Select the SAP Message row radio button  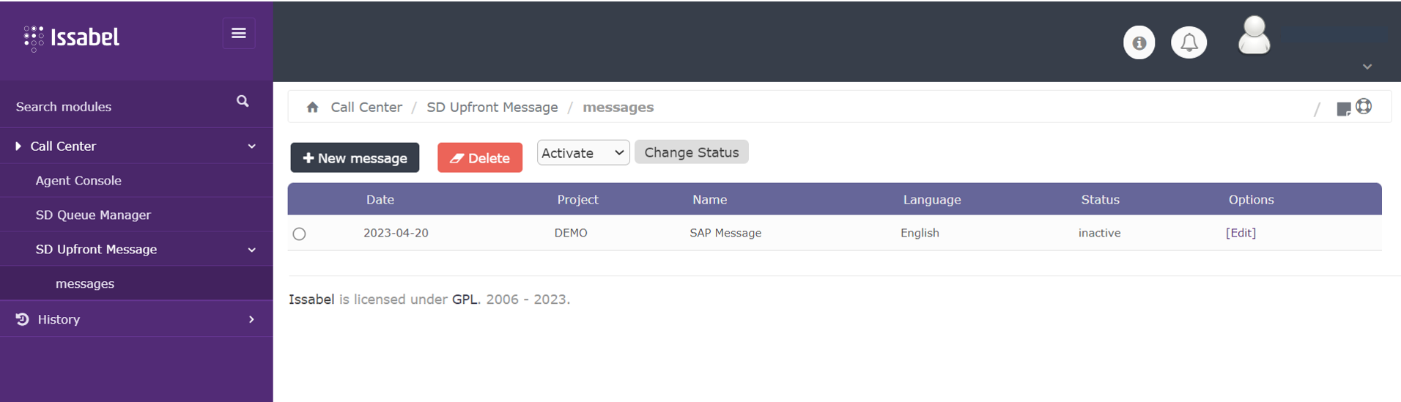299,234
